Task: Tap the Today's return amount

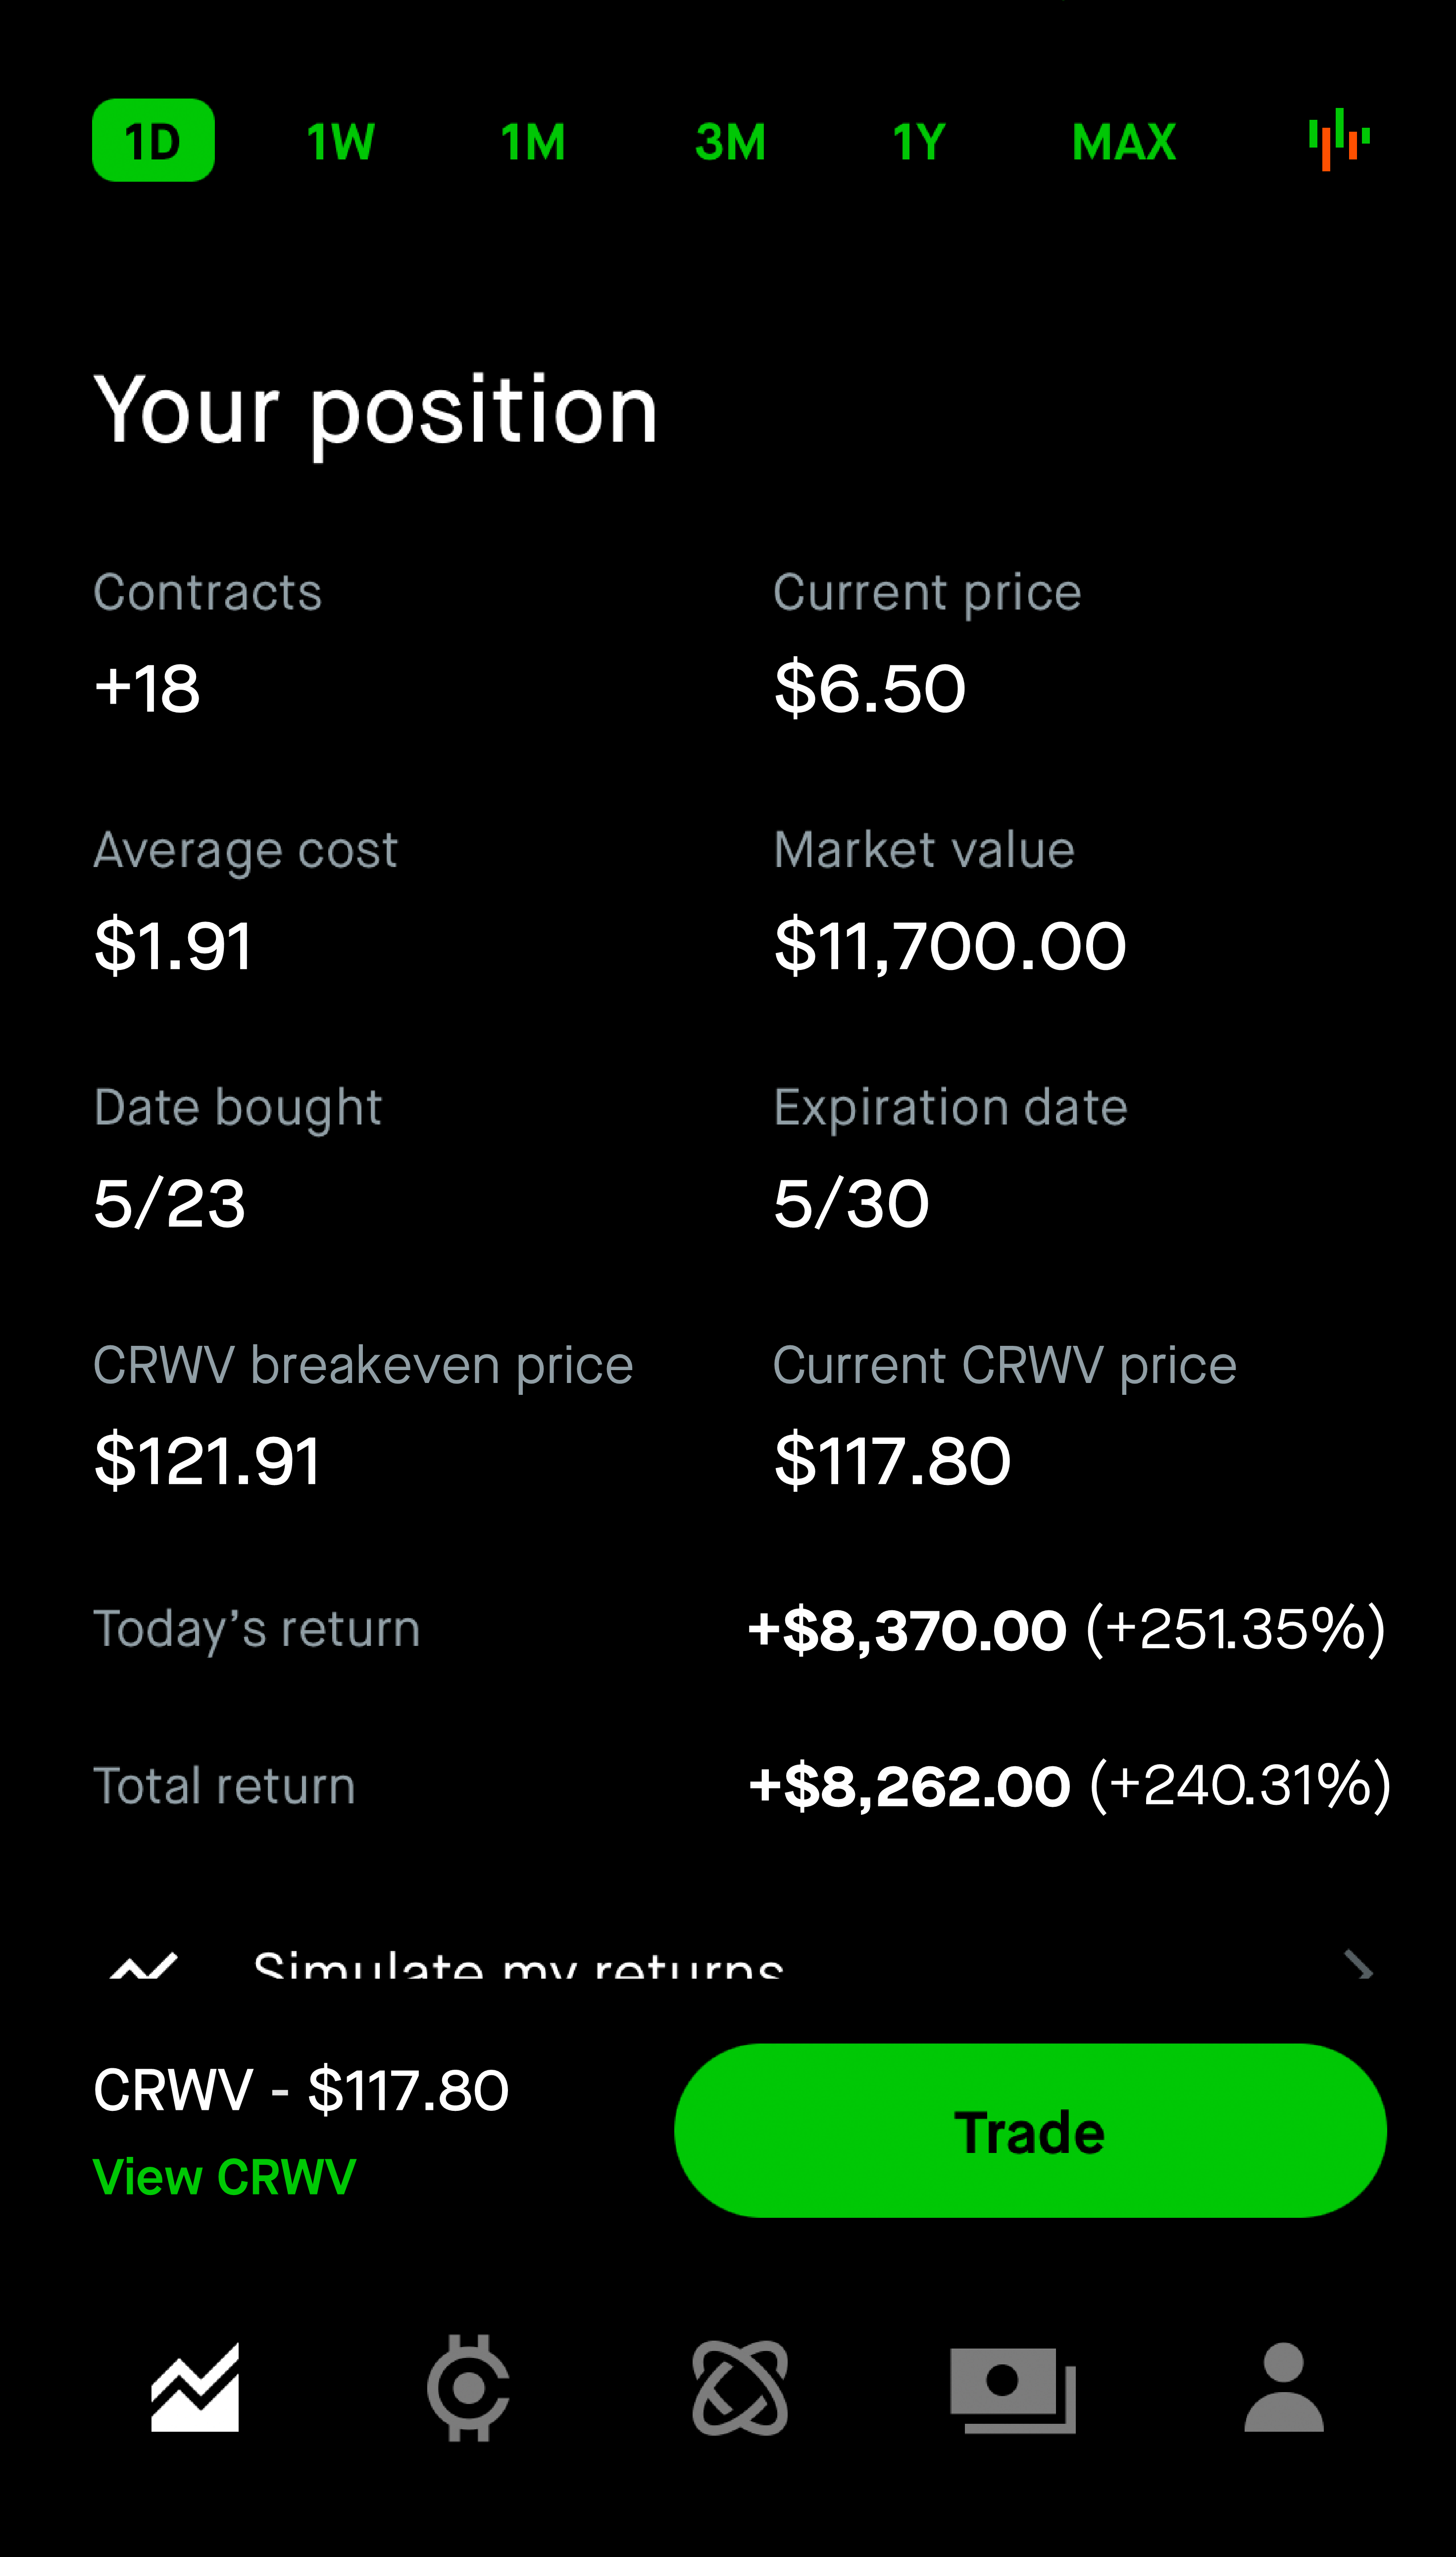Action: point(907,1630)
